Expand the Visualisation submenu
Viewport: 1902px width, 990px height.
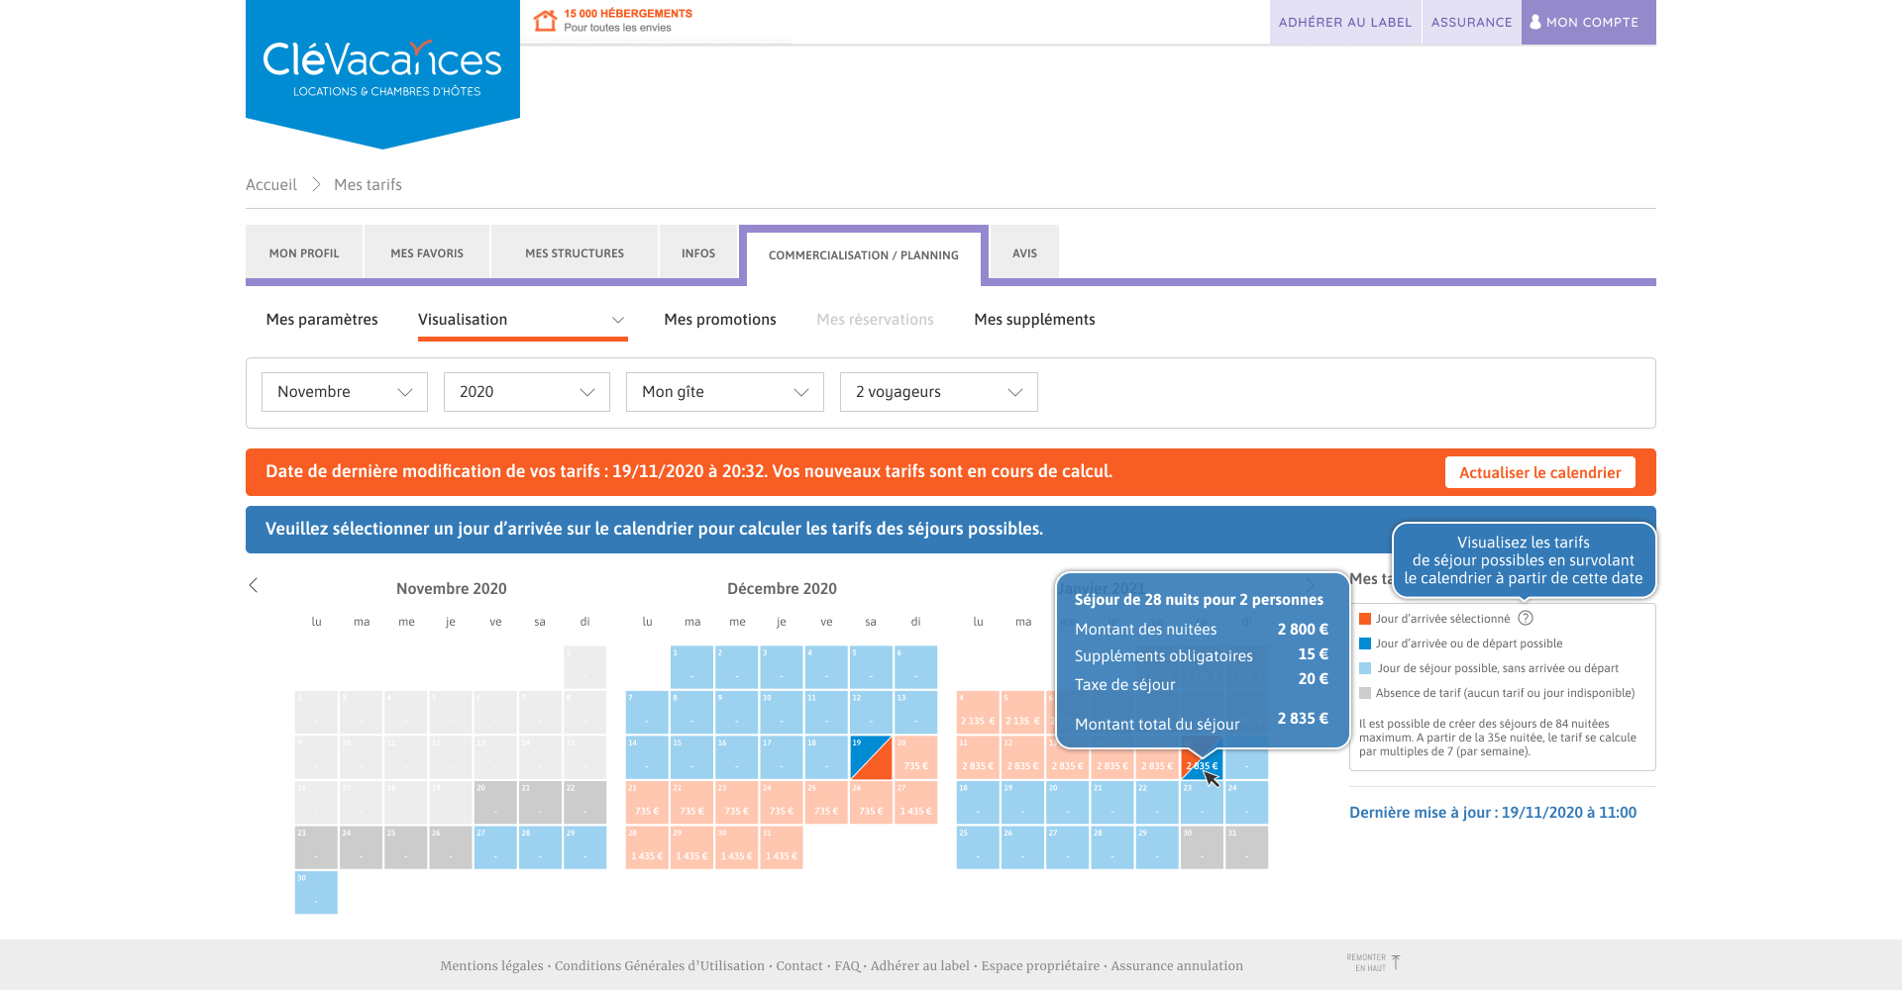(522, 319)
